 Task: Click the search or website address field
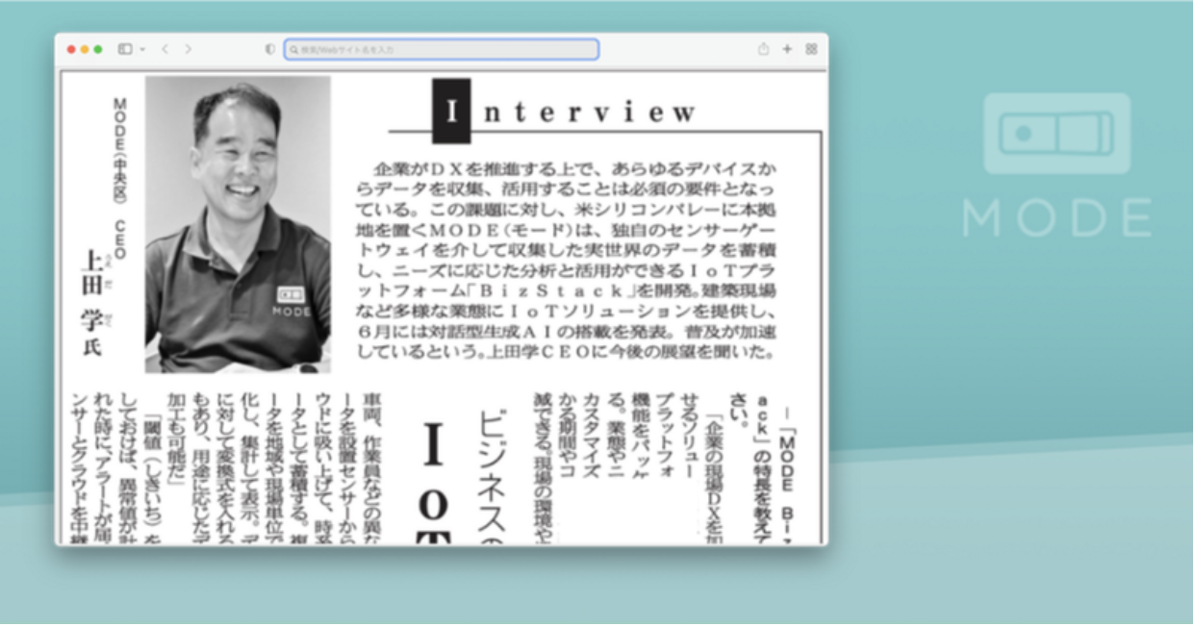click(x=443, y=49)
